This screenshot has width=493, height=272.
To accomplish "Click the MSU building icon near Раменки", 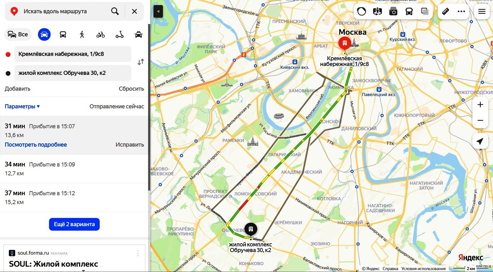I will 253,141.
